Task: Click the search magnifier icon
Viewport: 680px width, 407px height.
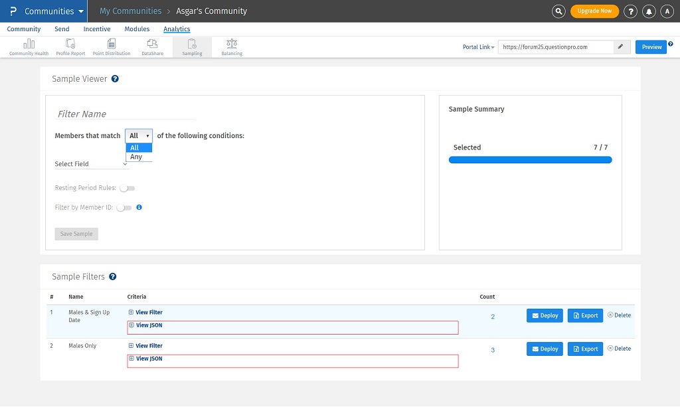Action: pyautogui.click(x=559, y=11)
